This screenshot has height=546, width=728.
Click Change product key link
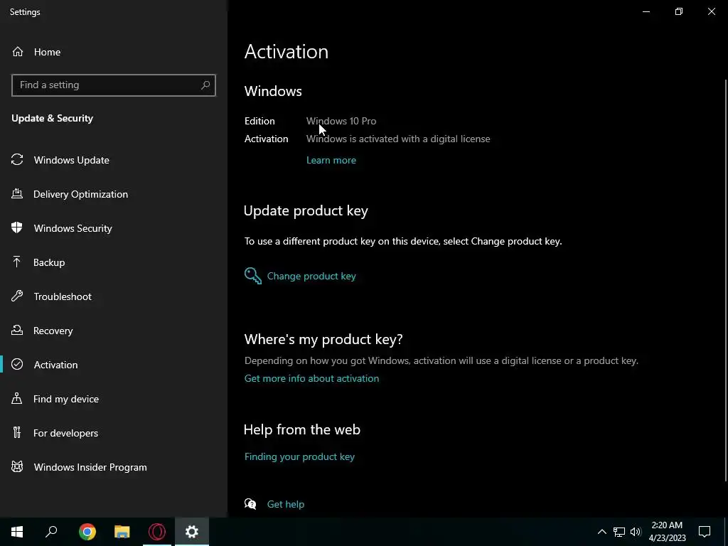[x=311, y=276]
